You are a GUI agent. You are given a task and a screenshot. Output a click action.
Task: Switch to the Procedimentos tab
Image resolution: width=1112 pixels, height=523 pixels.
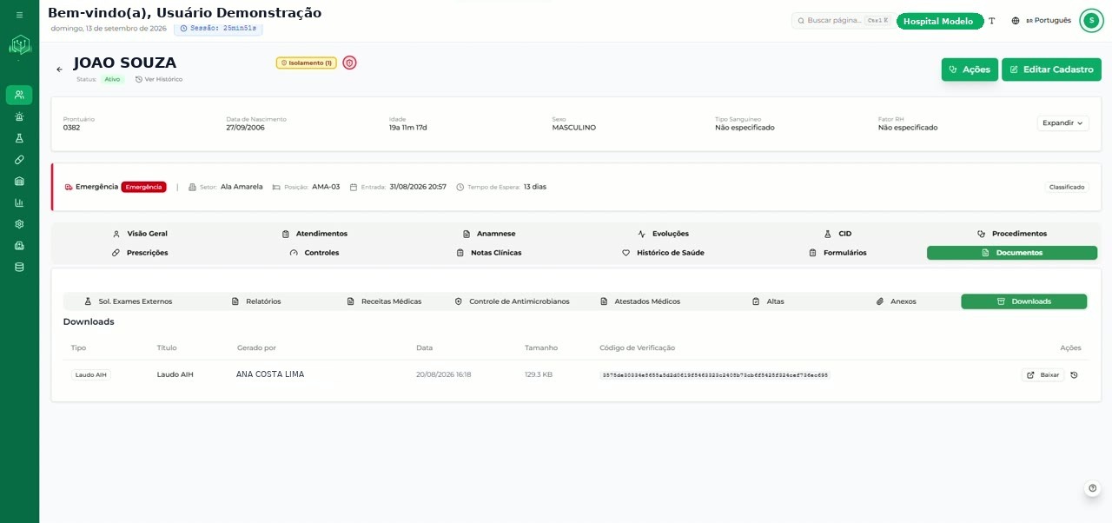click(x=1012, y=234)
